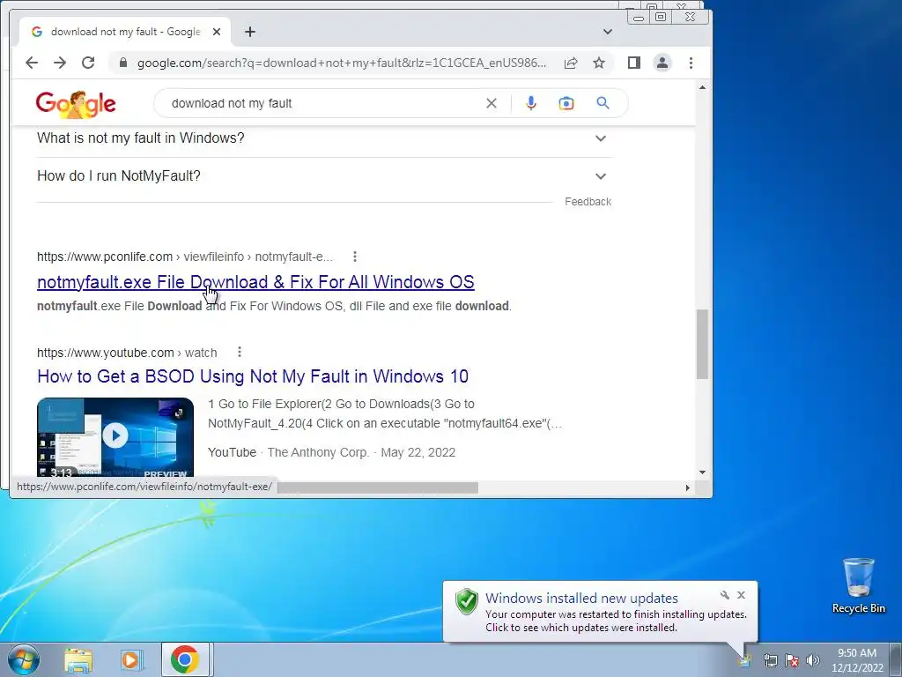Open the volume speaker tray icon
902x677 pixels.
pyautogui.click(x=813, y=660)
